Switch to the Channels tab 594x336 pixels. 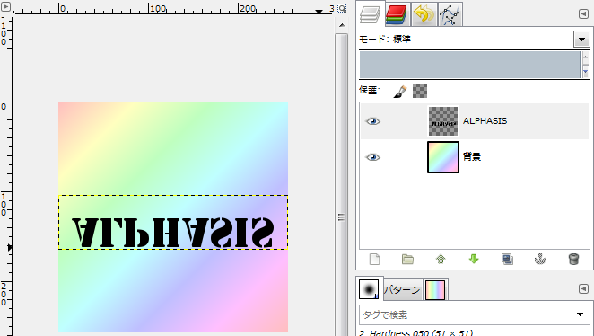click(x=397, y=14)
